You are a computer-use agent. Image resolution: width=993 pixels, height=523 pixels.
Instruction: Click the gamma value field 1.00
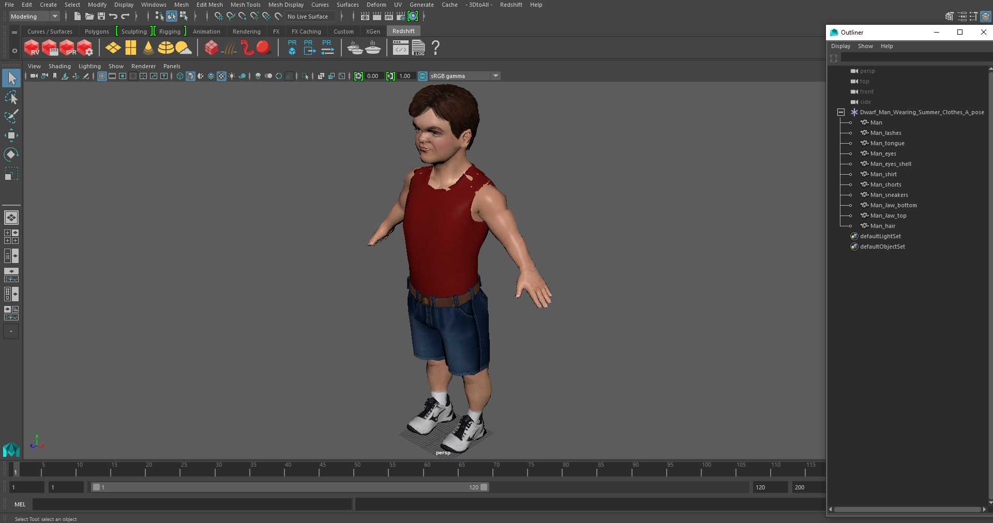pyautogui.click(x=405, y=76)
